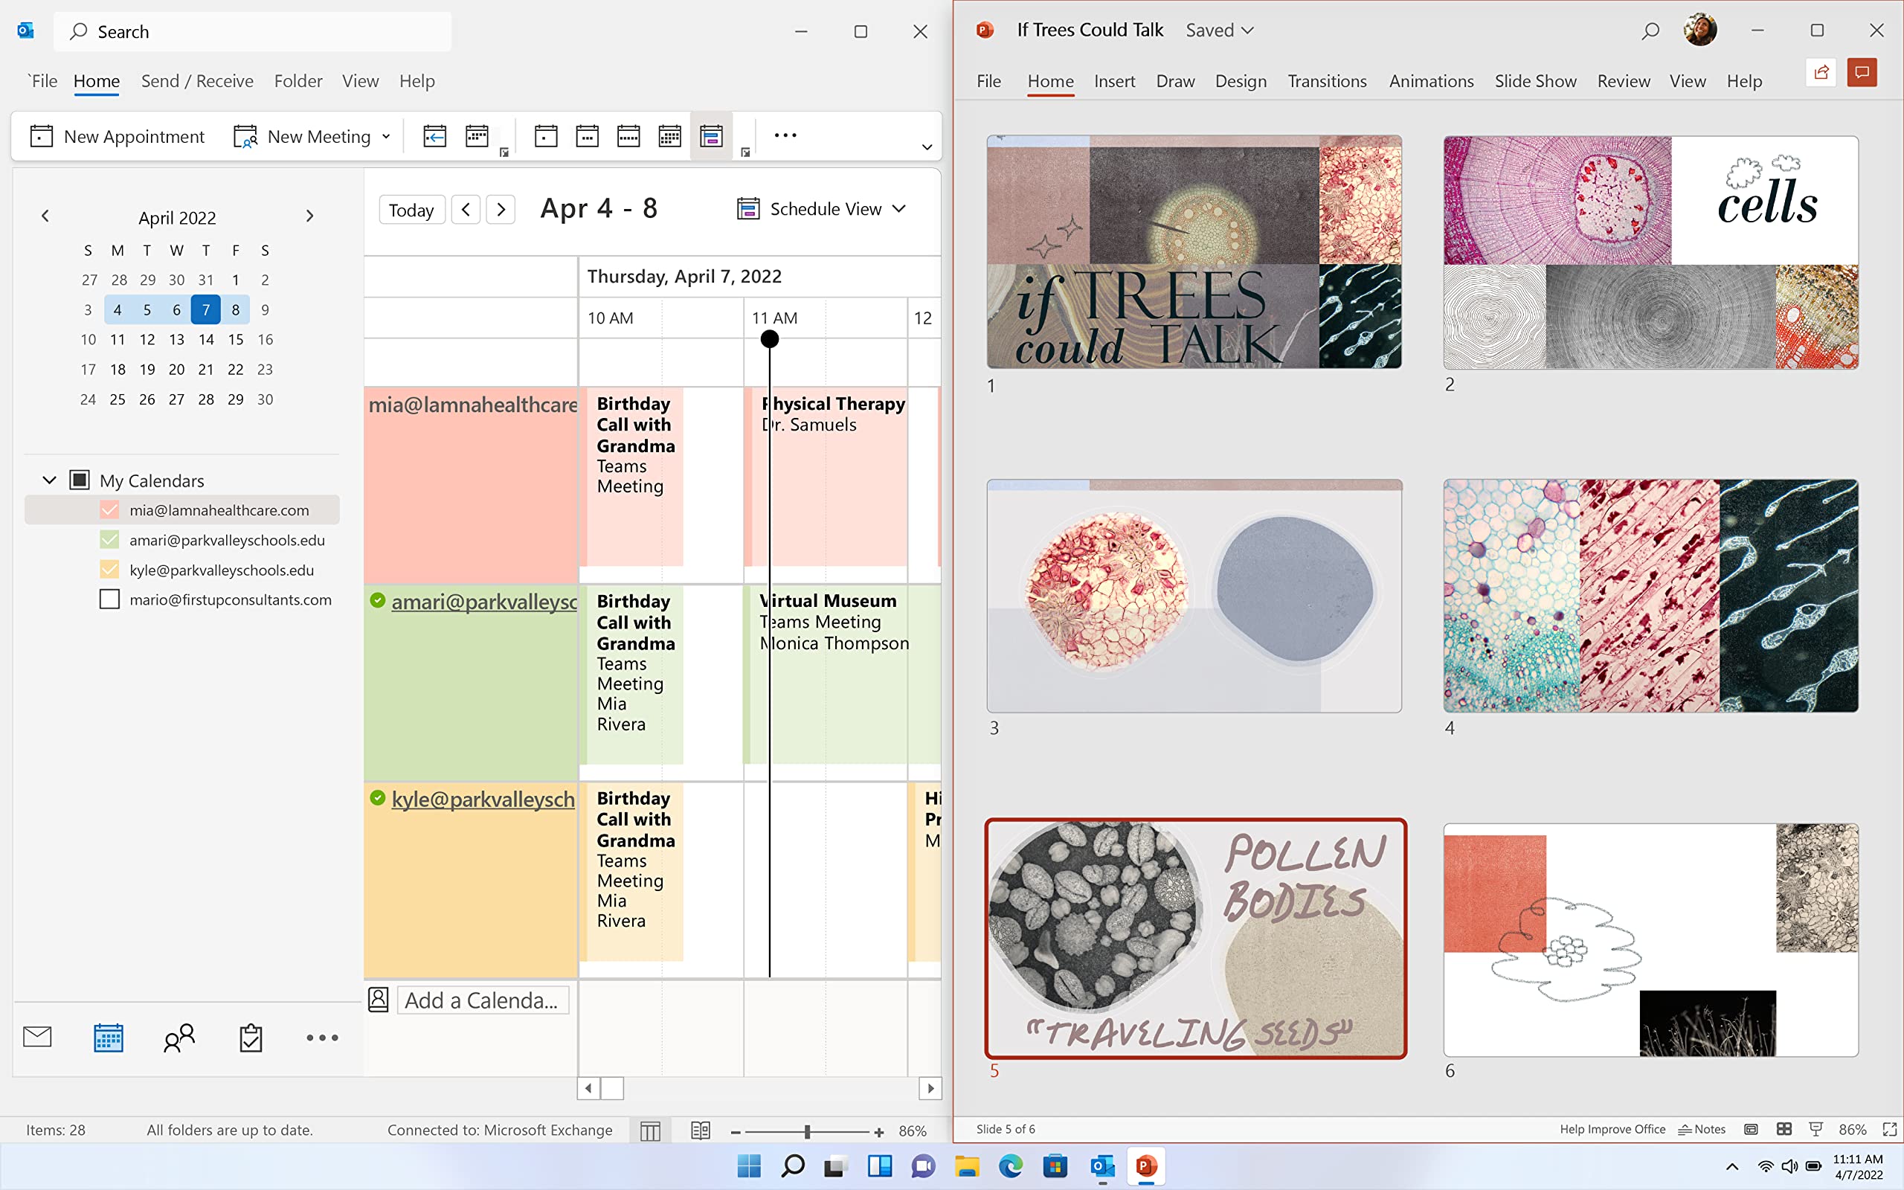Switch to Slide Sorter view in status bar
The image size is (1904, 1190).
1784,1128
